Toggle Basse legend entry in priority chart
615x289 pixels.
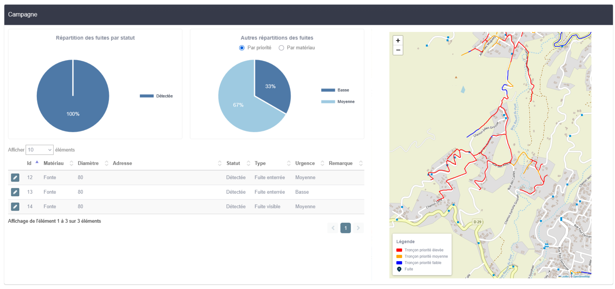335,90
